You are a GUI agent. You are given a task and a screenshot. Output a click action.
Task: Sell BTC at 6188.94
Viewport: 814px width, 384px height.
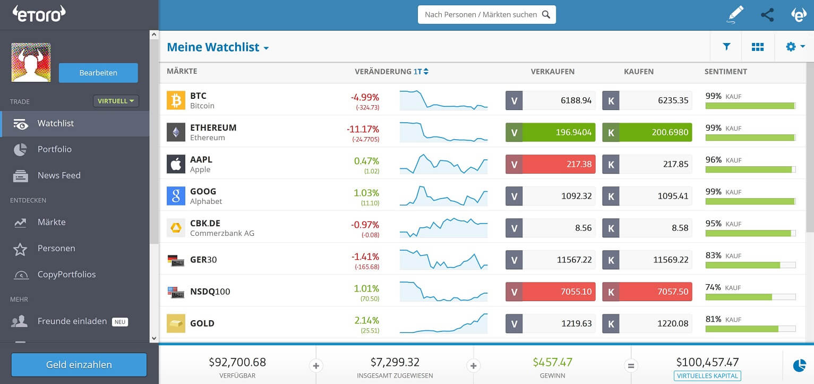point(551,100)
